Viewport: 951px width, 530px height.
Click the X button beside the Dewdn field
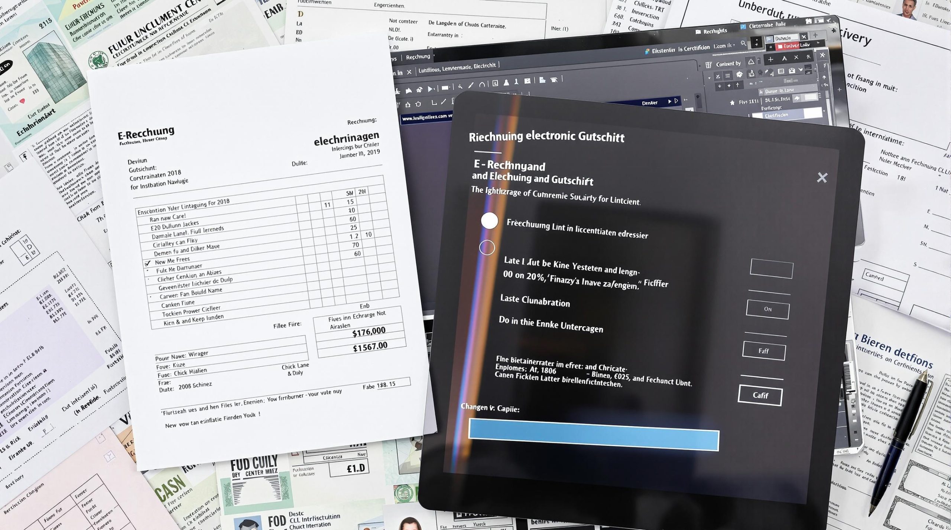[x=804, y=37]
